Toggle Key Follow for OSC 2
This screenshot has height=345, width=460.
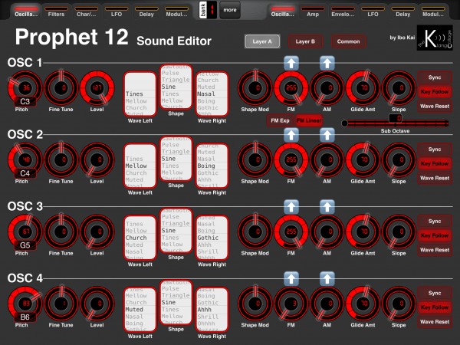[x=435, y=164]
